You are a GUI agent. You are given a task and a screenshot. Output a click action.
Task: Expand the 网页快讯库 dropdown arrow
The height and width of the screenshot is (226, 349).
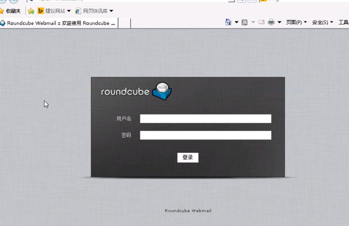111,11
